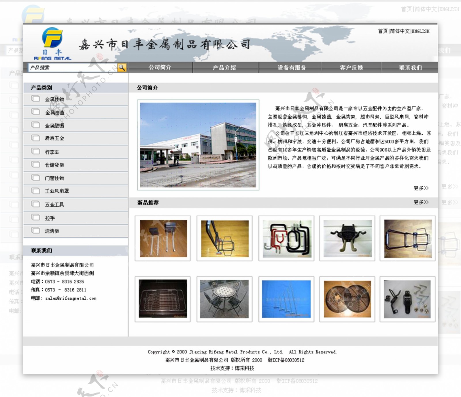This screenshot has width=461, height=397.
Task: Click the 联系我们 sidebar heading
Action: click(41, 250)
